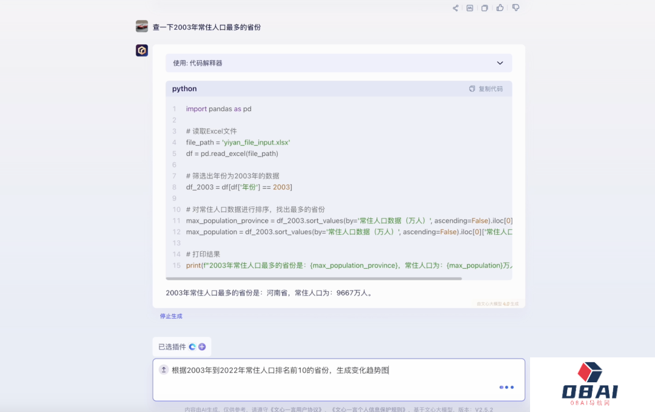Click the share icon above the chat
Image resolution: width=655 pixels, height=412 pixels.
(x=455, y=8)
